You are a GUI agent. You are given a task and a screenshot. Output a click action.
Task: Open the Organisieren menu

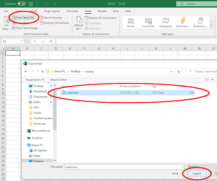(x=34, y=80)
